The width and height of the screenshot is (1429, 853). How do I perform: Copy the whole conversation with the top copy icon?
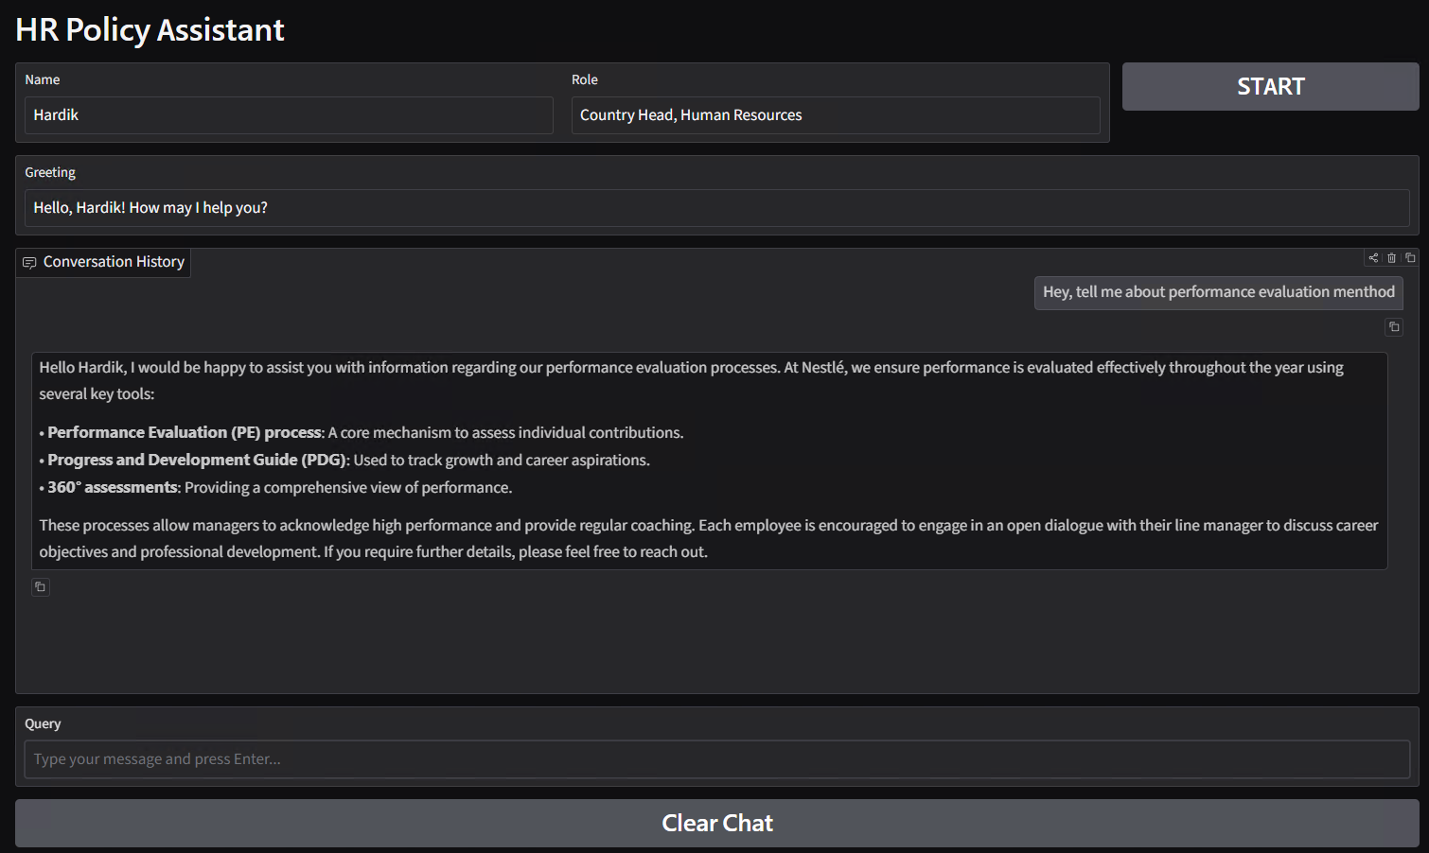tap(1410, 258)
